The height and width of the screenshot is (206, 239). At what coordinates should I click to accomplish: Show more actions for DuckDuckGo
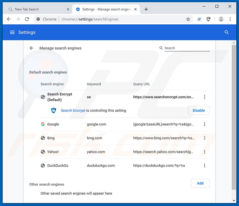(x=205, y=165)
